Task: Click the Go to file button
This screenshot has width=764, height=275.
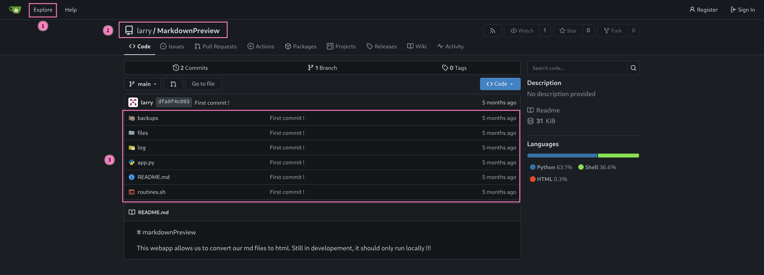Action: pos(203,84)
